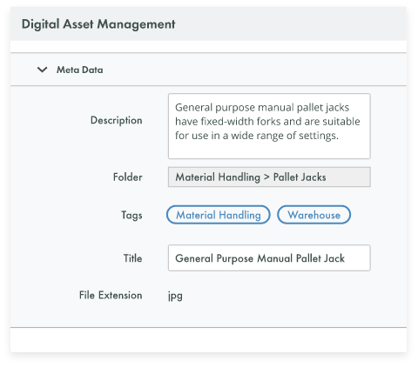Click the Title field label
Viewport: 418px width, 367px height.
tap(133, 258)
